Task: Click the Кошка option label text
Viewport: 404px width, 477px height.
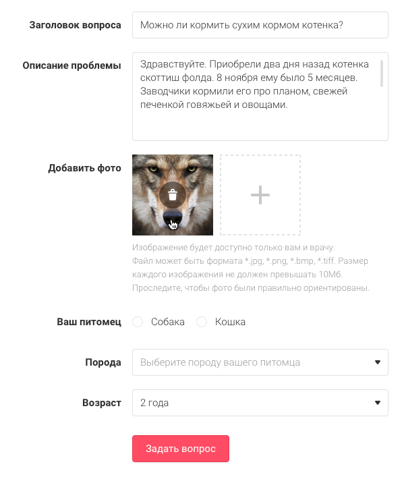Action: coord(230,322)
